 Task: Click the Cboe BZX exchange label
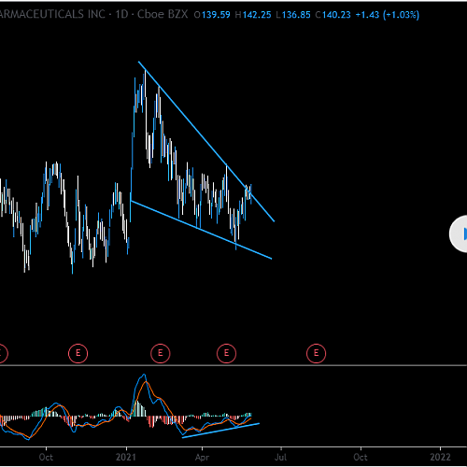point(163,14)
